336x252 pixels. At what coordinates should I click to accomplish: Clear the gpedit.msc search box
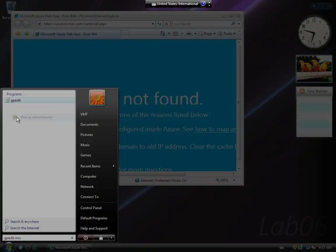coord(72,238)
